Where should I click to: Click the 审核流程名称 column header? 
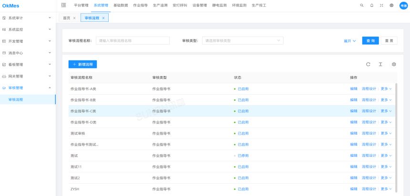click(x=82, y=78)
